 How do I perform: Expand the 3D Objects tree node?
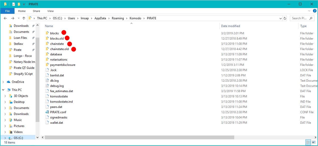[5, 96]
